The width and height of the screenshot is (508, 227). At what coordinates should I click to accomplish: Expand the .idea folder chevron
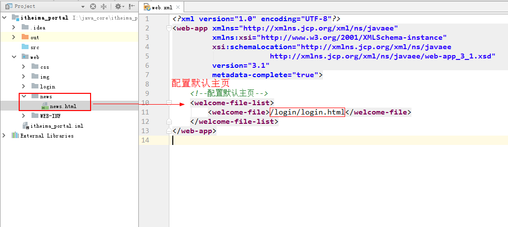click(x=14, y=27)
